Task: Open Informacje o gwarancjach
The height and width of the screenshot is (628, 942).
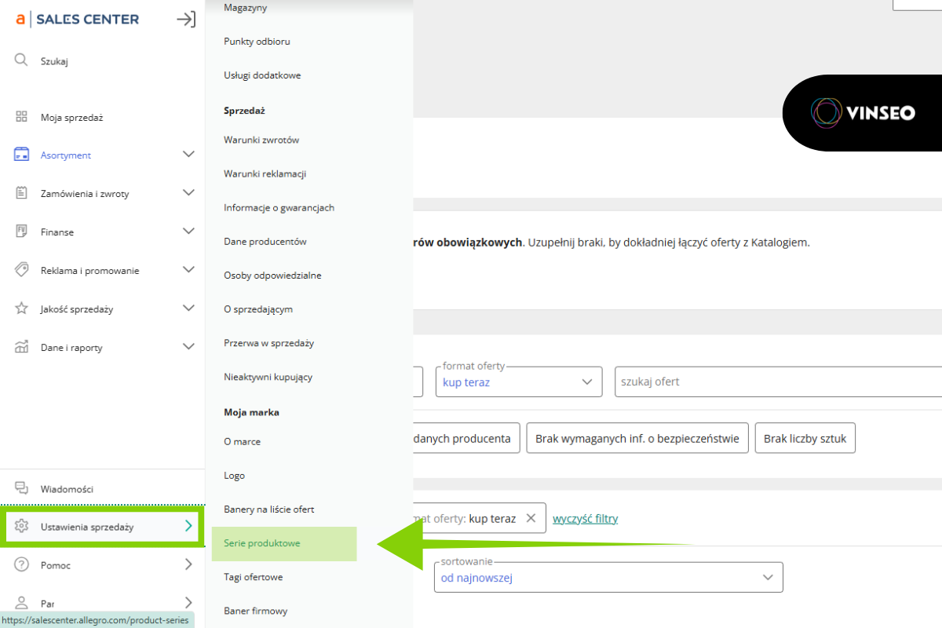Action: tap(279, 208)
